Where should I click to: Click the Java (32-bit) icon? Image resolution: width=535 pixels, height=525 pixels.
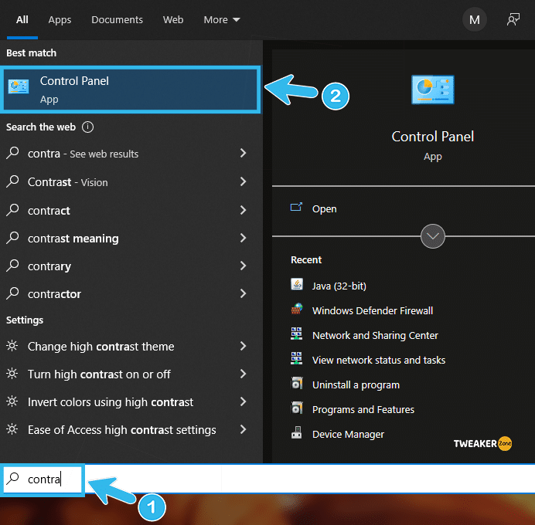click(x=297, y=284)
